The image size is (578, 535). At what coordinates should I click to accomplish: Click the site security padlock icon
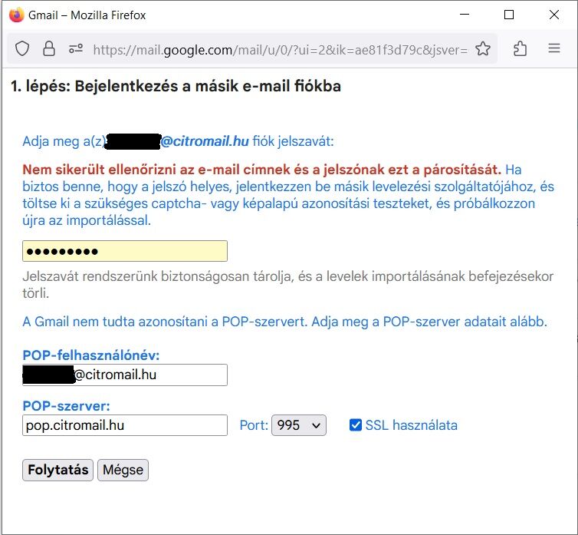coord(49,49)
